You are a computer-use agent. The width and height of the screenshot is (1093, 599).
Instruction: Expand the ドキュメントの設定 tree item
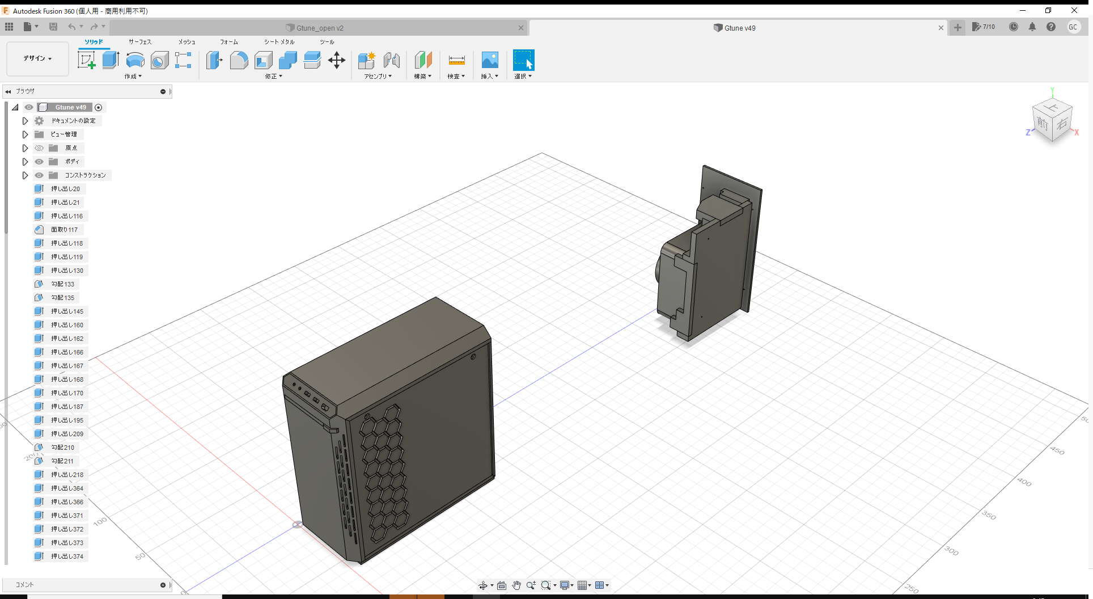(x=25, y=120)
